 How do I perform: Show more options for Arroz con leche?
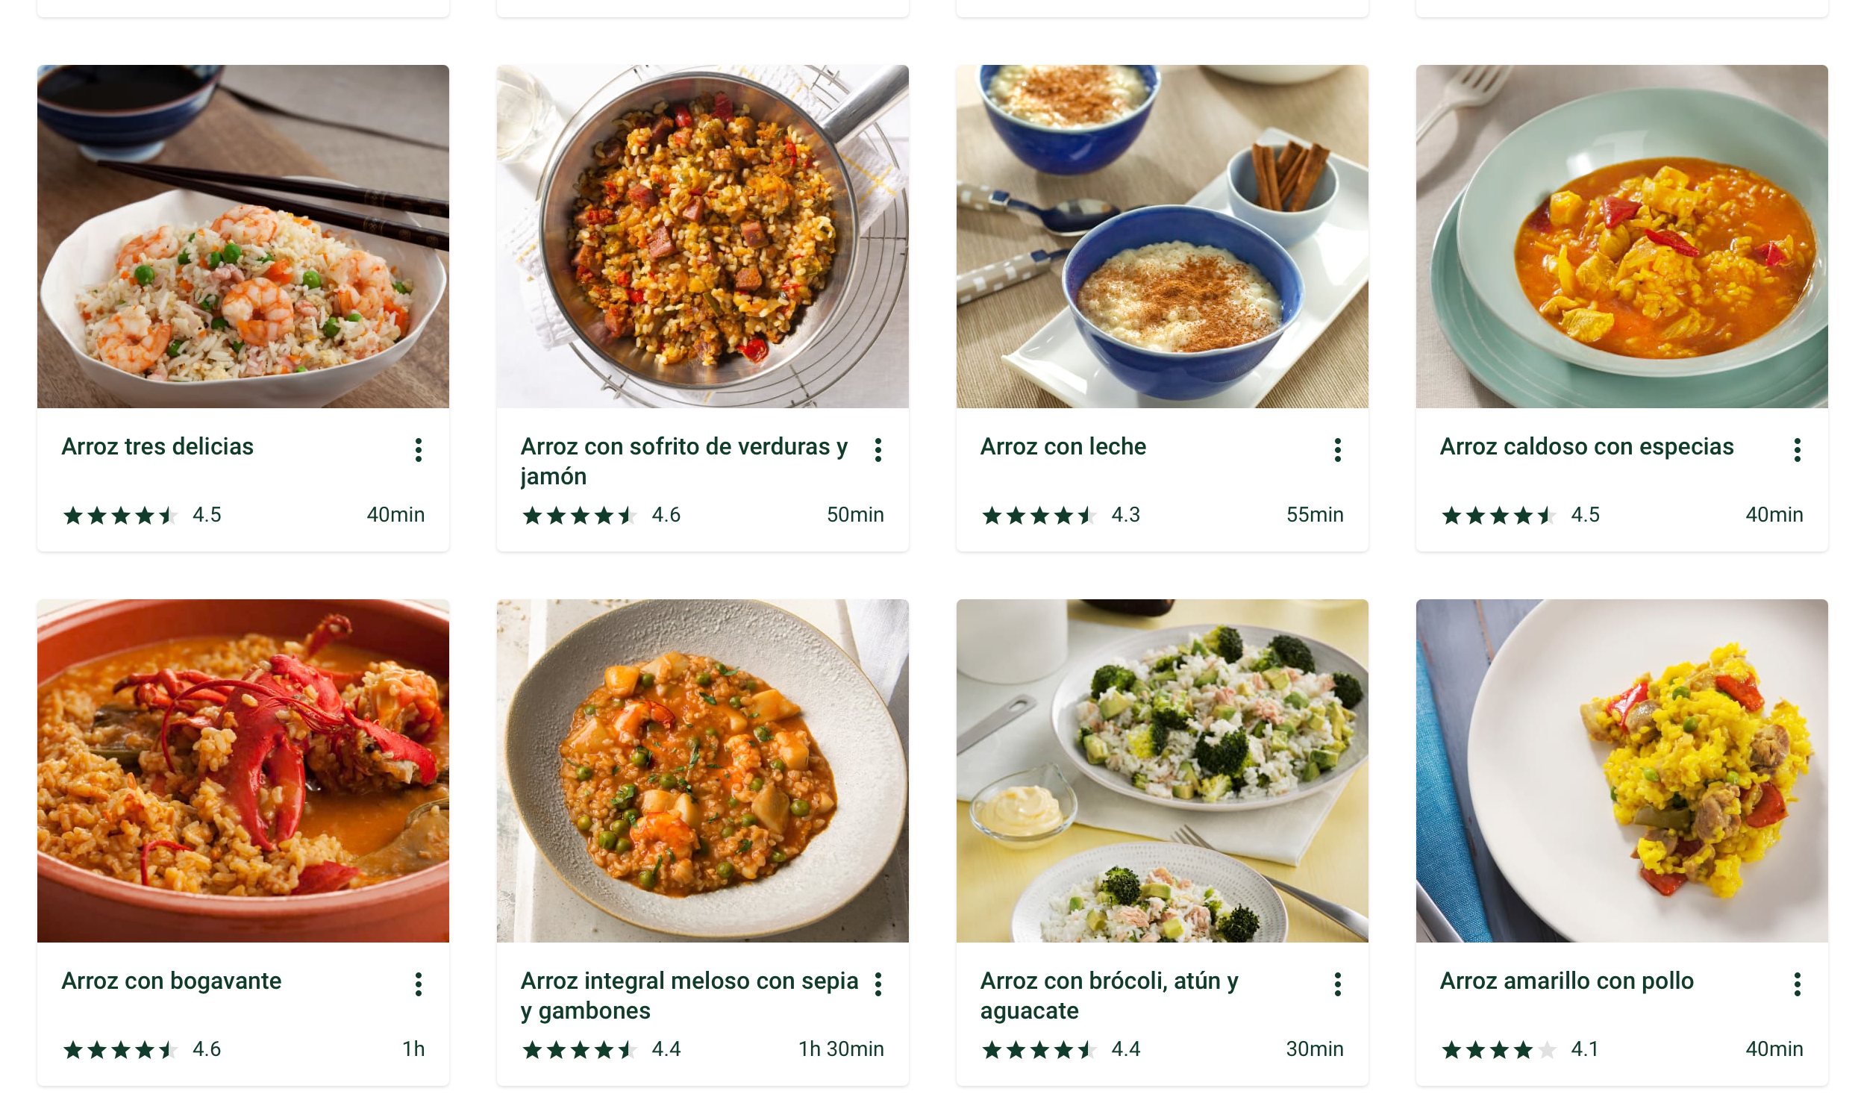coord(1338,450)
